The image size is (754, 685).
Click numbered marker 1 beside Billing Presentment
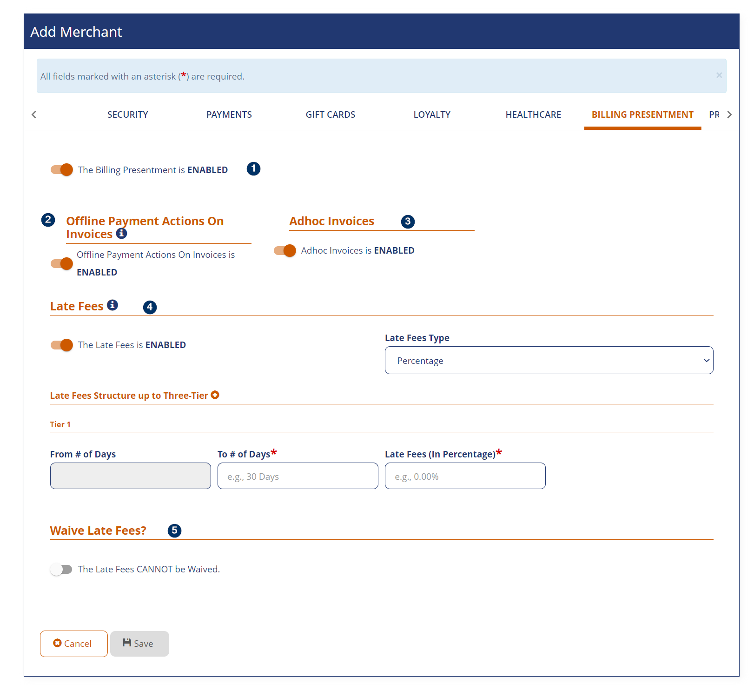(x=253, y=168)
